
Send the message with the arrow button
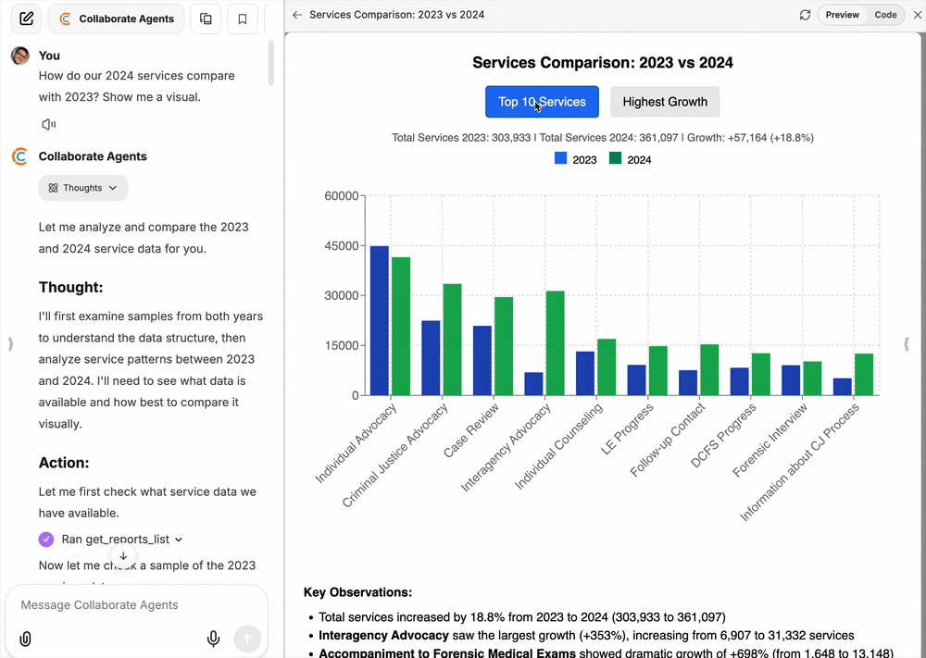(x=247, y=639)
